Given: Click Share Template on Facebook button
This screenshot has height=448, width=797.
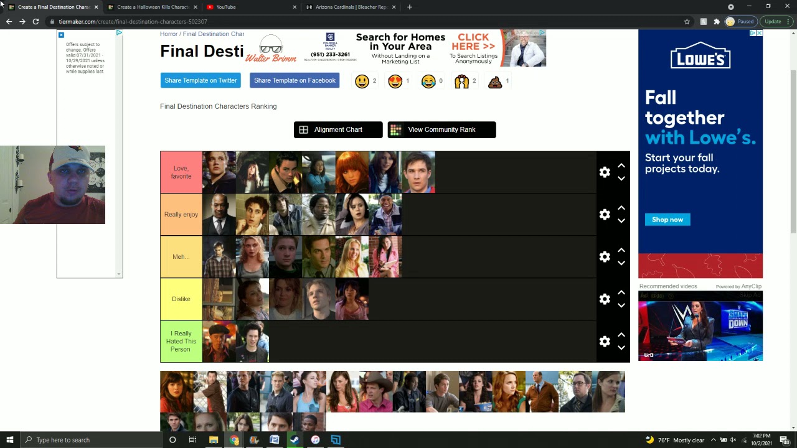Looking at the screenshot, I should 295,80.
